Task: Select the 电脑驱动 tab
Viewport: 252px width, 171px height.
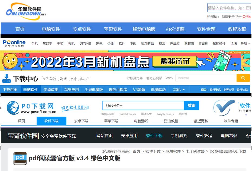Action: tap(158, 90)
